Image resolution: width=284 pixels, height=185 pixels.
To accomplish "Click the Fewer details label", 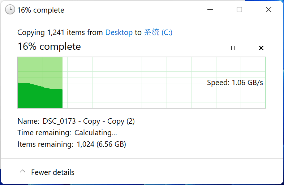I will coord(53,172).
